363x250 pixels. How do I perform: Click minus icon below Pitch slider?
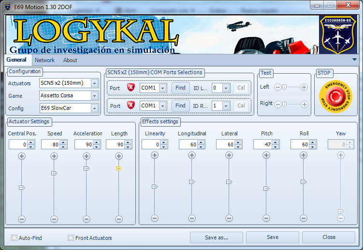coord(266,218)
